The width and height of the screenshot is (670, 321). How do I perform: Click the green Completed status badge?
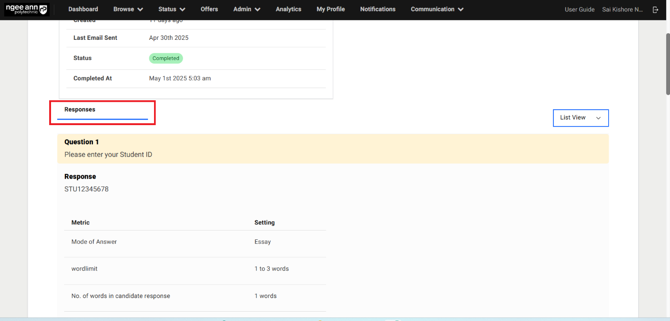click(x=166, y=59)
